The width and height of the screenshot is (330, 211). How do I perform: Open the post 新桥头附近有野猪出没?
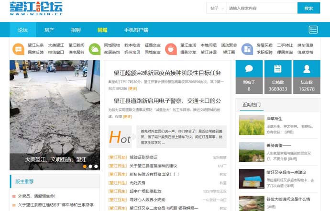pyautogui.click(x=154, y=174)
